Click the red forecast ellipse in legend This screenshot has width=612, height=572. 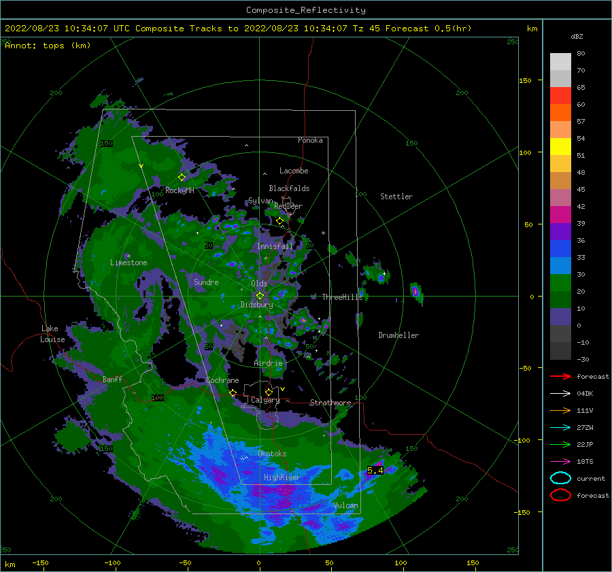point(560,495)
